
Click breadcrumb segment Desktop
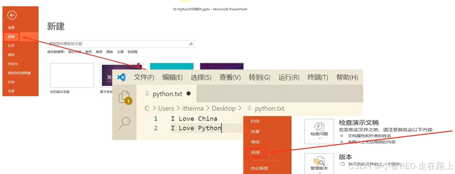224,108
